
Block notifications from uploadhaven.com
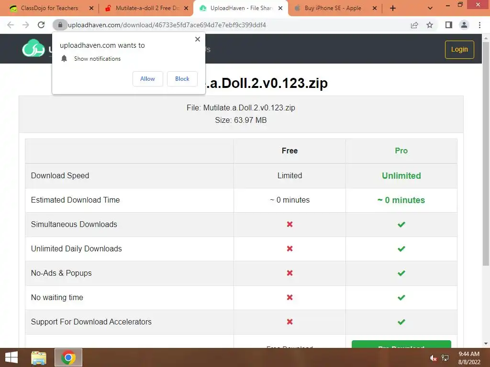[182, 79]
